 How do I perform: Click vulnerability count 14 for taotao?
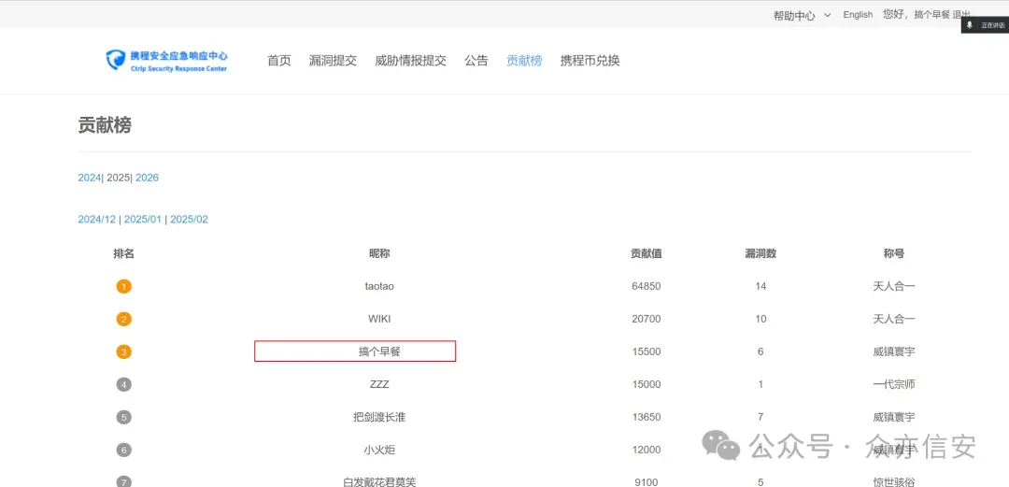pyautogui.click(x=760, y=287)
